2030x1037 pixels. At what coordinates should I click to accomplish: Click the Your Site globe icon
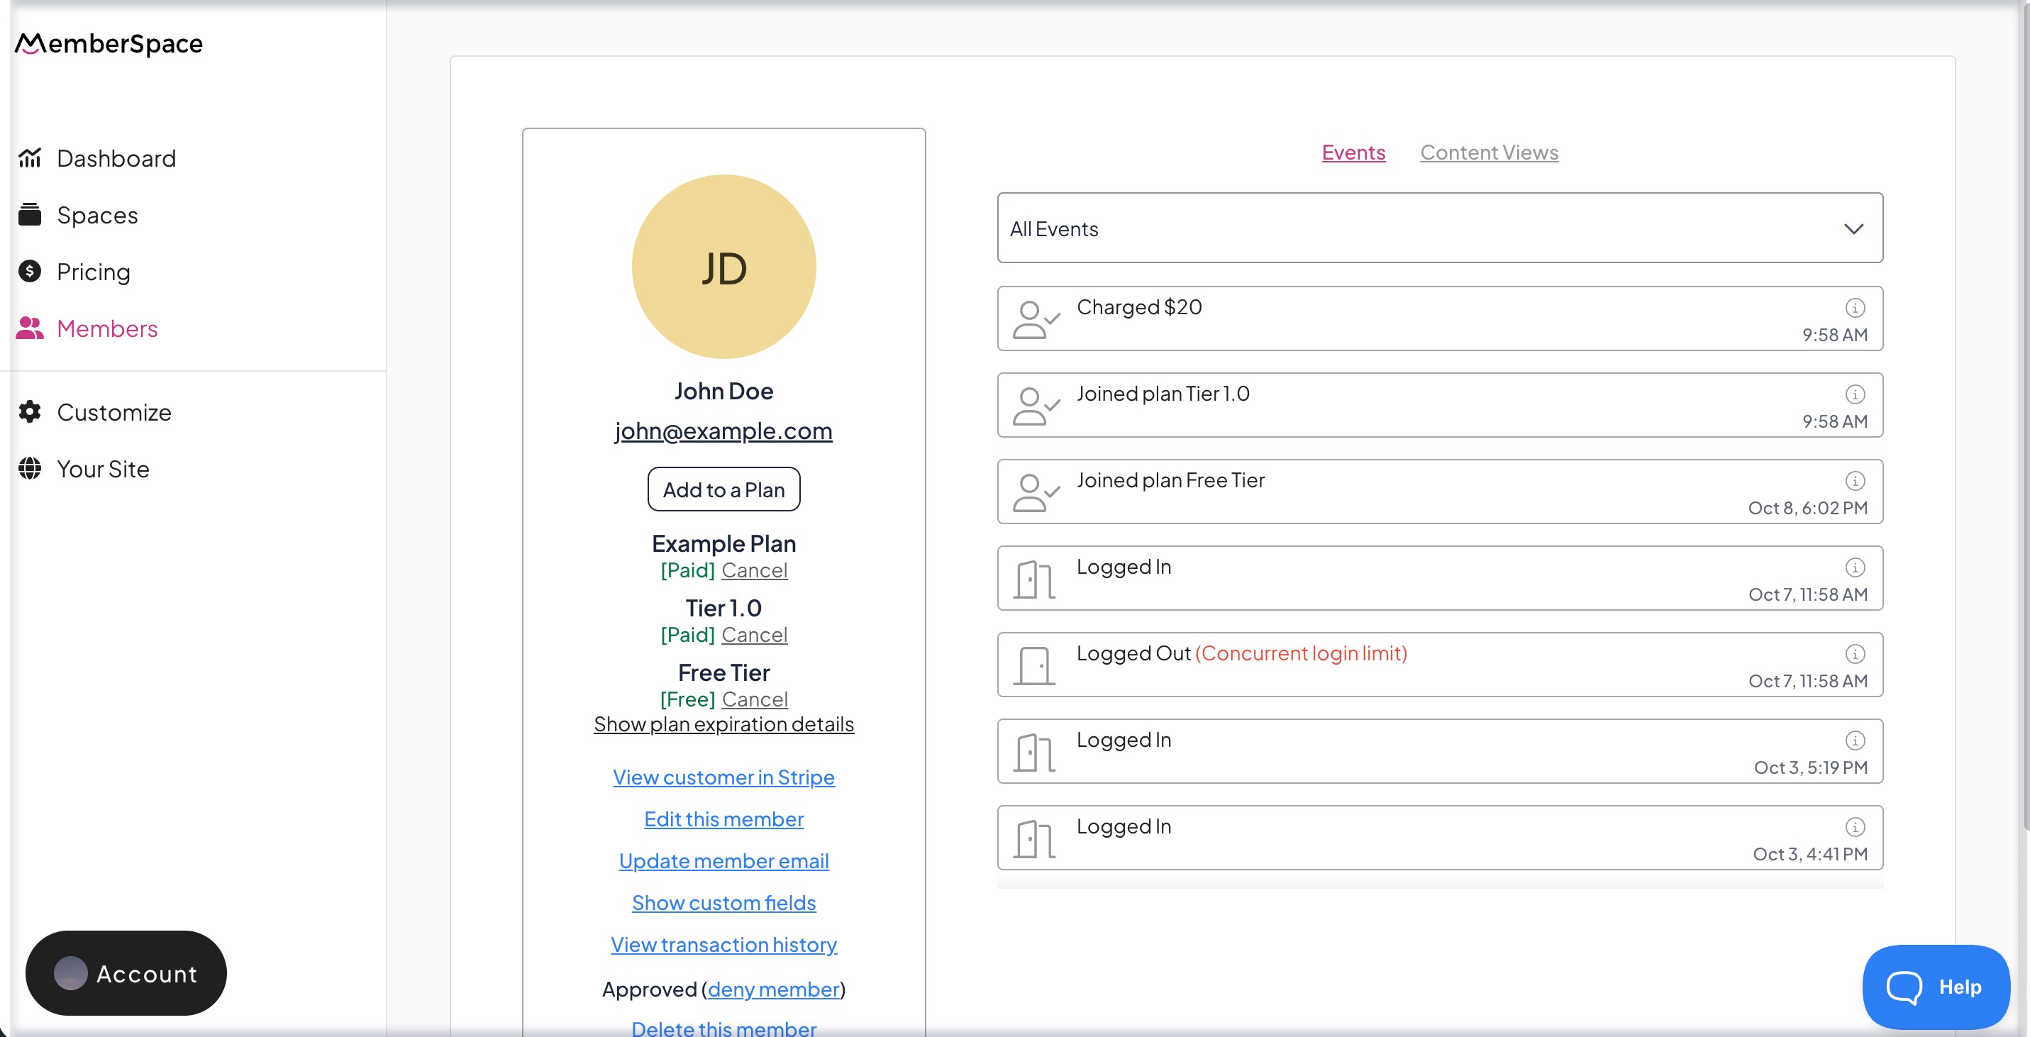coord(29,468)
